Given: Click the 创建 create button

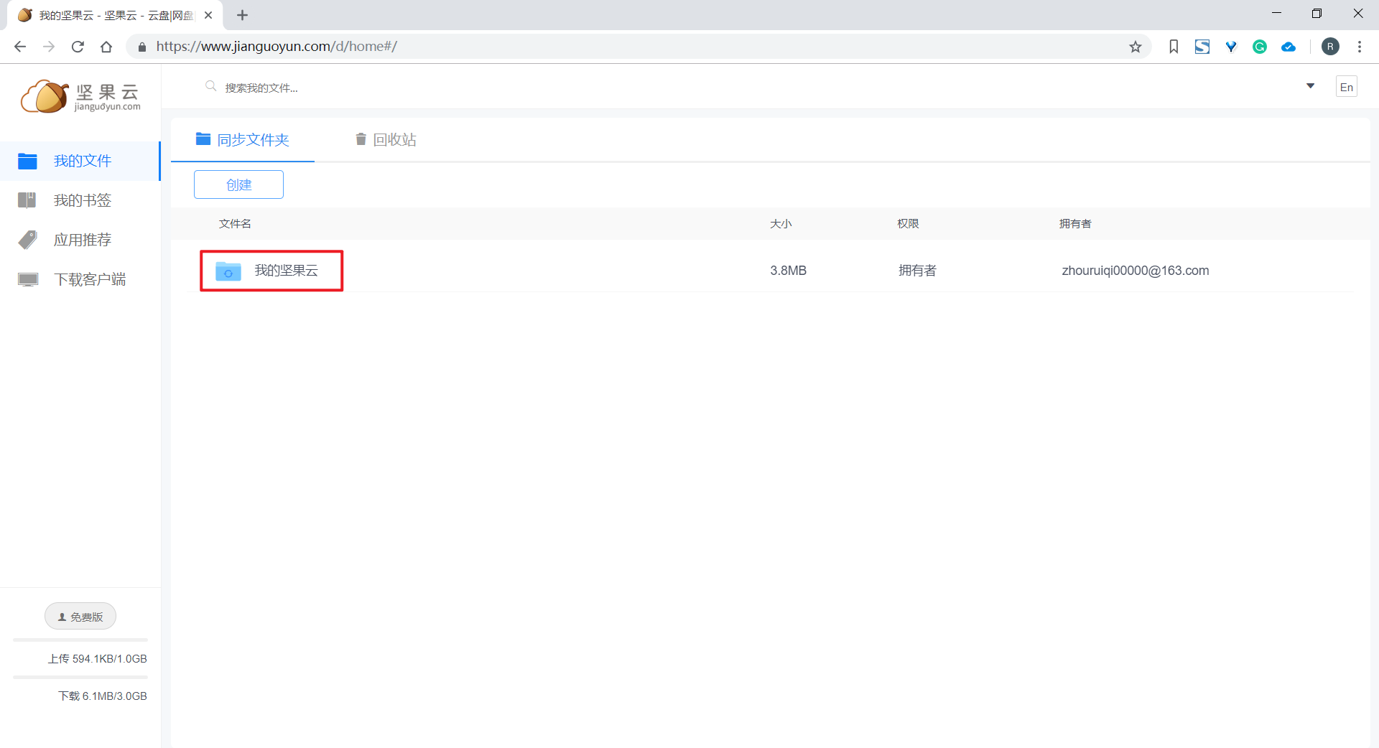Looking at the screenshot, I should [x=238, y=184].
